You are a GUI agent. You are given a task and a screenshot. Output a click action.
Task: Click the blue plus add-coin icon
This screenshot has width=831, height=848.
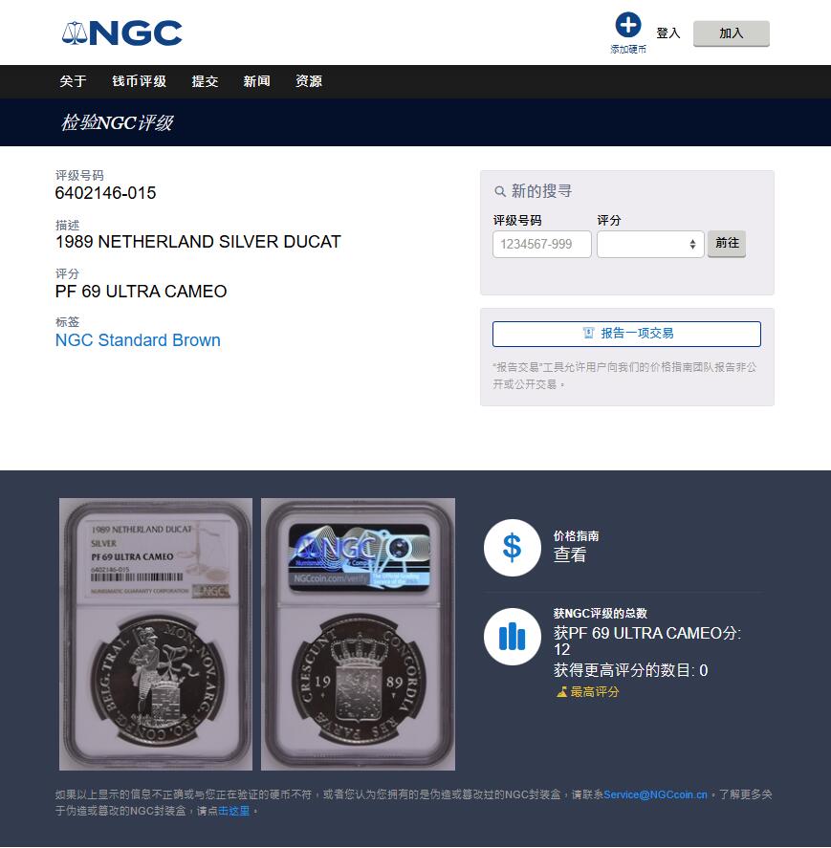[x=627, y=25]
